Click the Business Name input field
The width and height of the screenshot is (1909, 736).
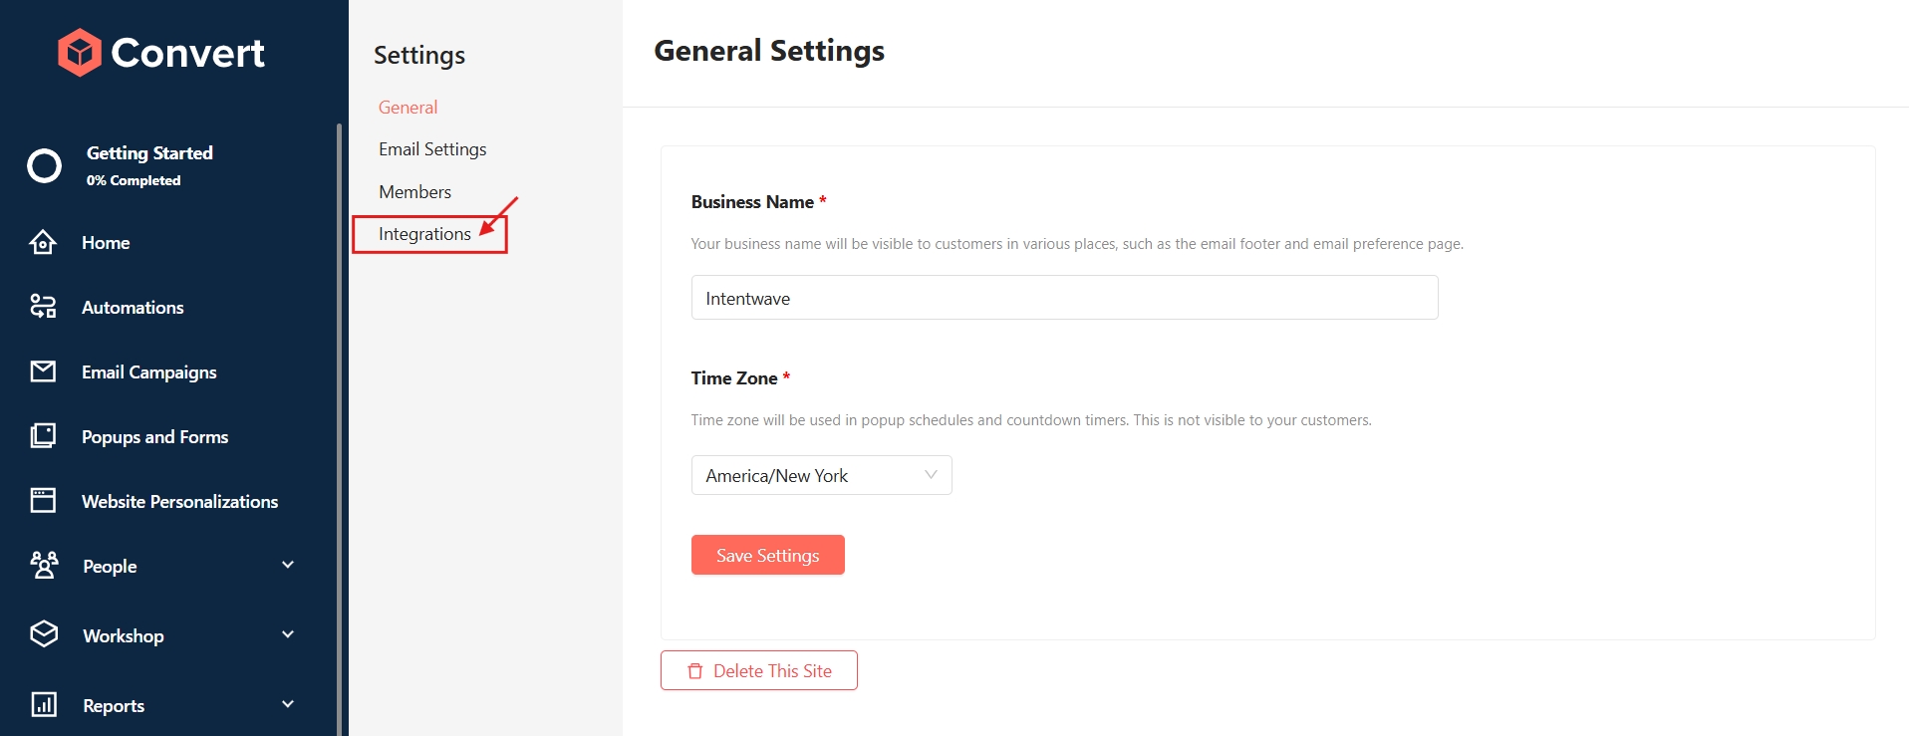[1064, 298]
